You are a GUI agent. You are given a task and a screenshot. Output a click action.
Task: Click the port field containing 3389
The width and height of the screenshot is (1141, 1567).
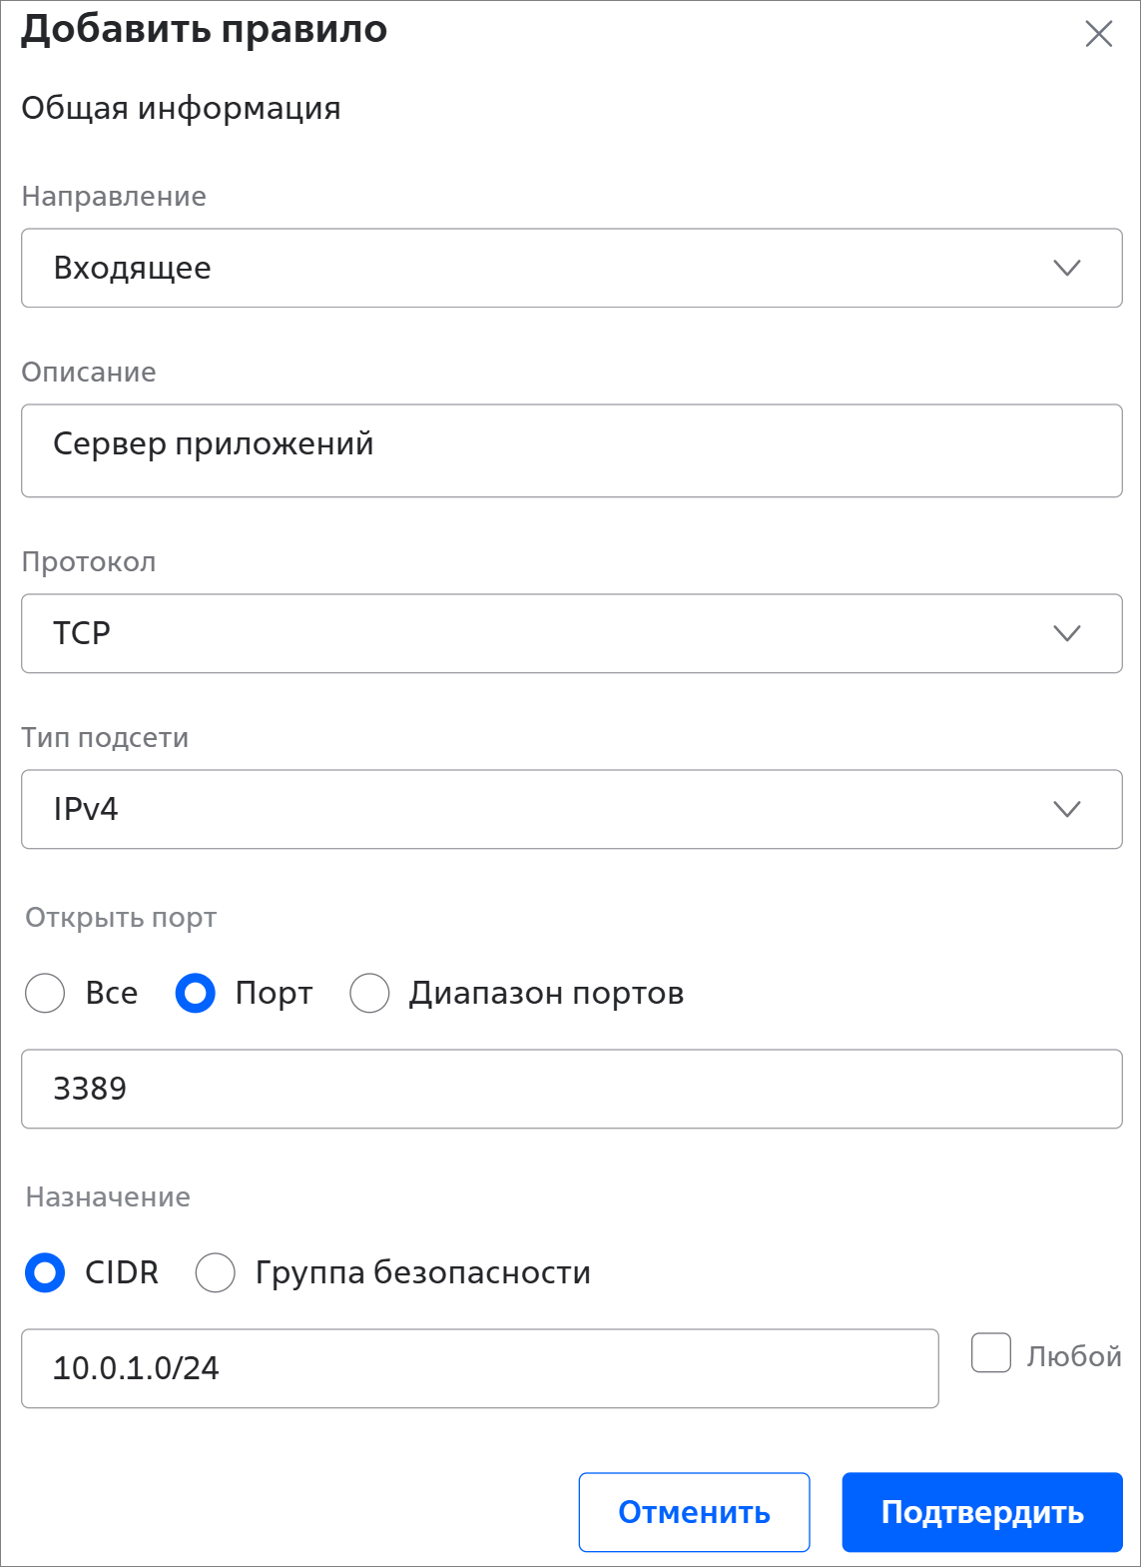571,1089
